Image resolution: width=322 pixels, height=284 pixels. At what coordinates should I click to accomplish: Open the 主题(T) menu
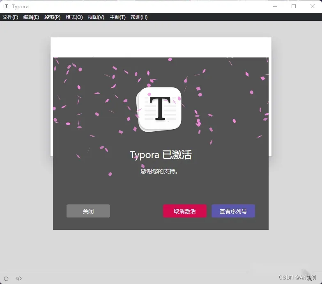[x=117, y=17]
